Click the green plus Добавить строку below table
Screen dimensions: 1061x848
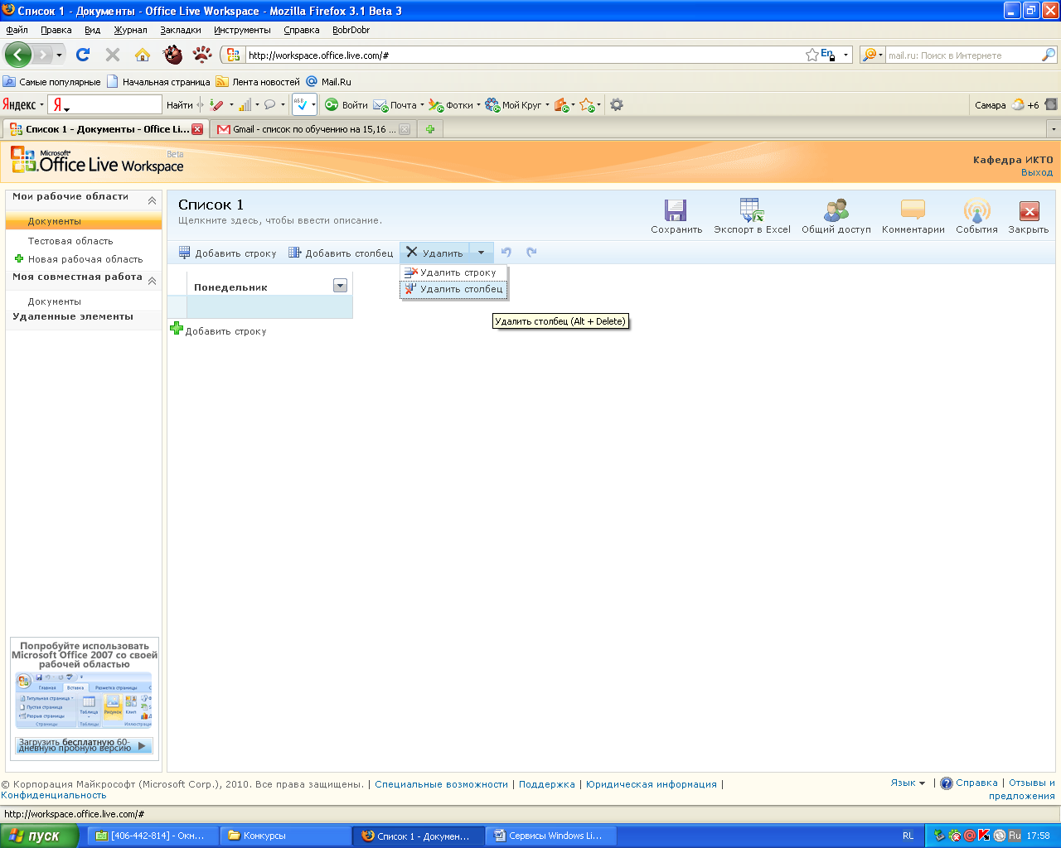coord(218,330)
